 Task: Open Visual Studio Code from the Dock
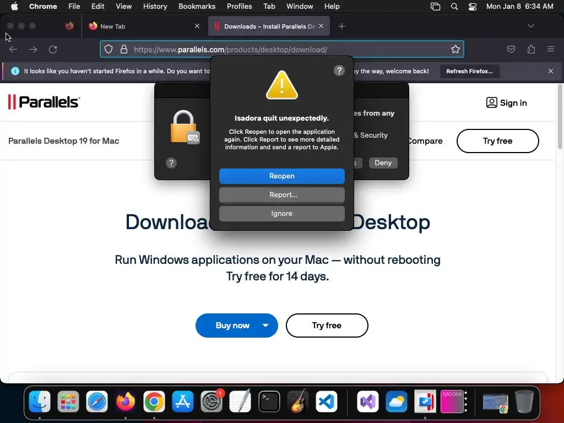(x=327, y=402)
